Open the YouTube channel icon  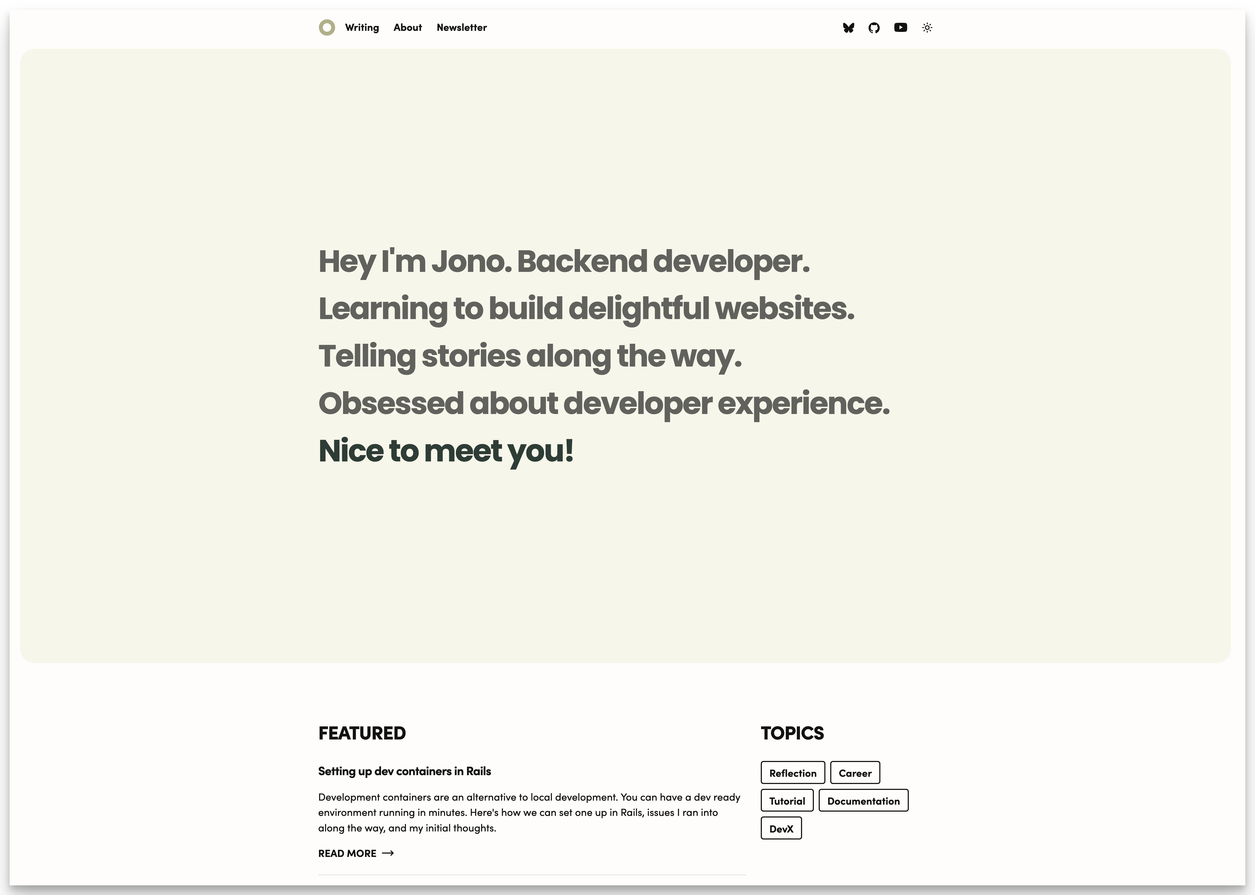[900, 28]
